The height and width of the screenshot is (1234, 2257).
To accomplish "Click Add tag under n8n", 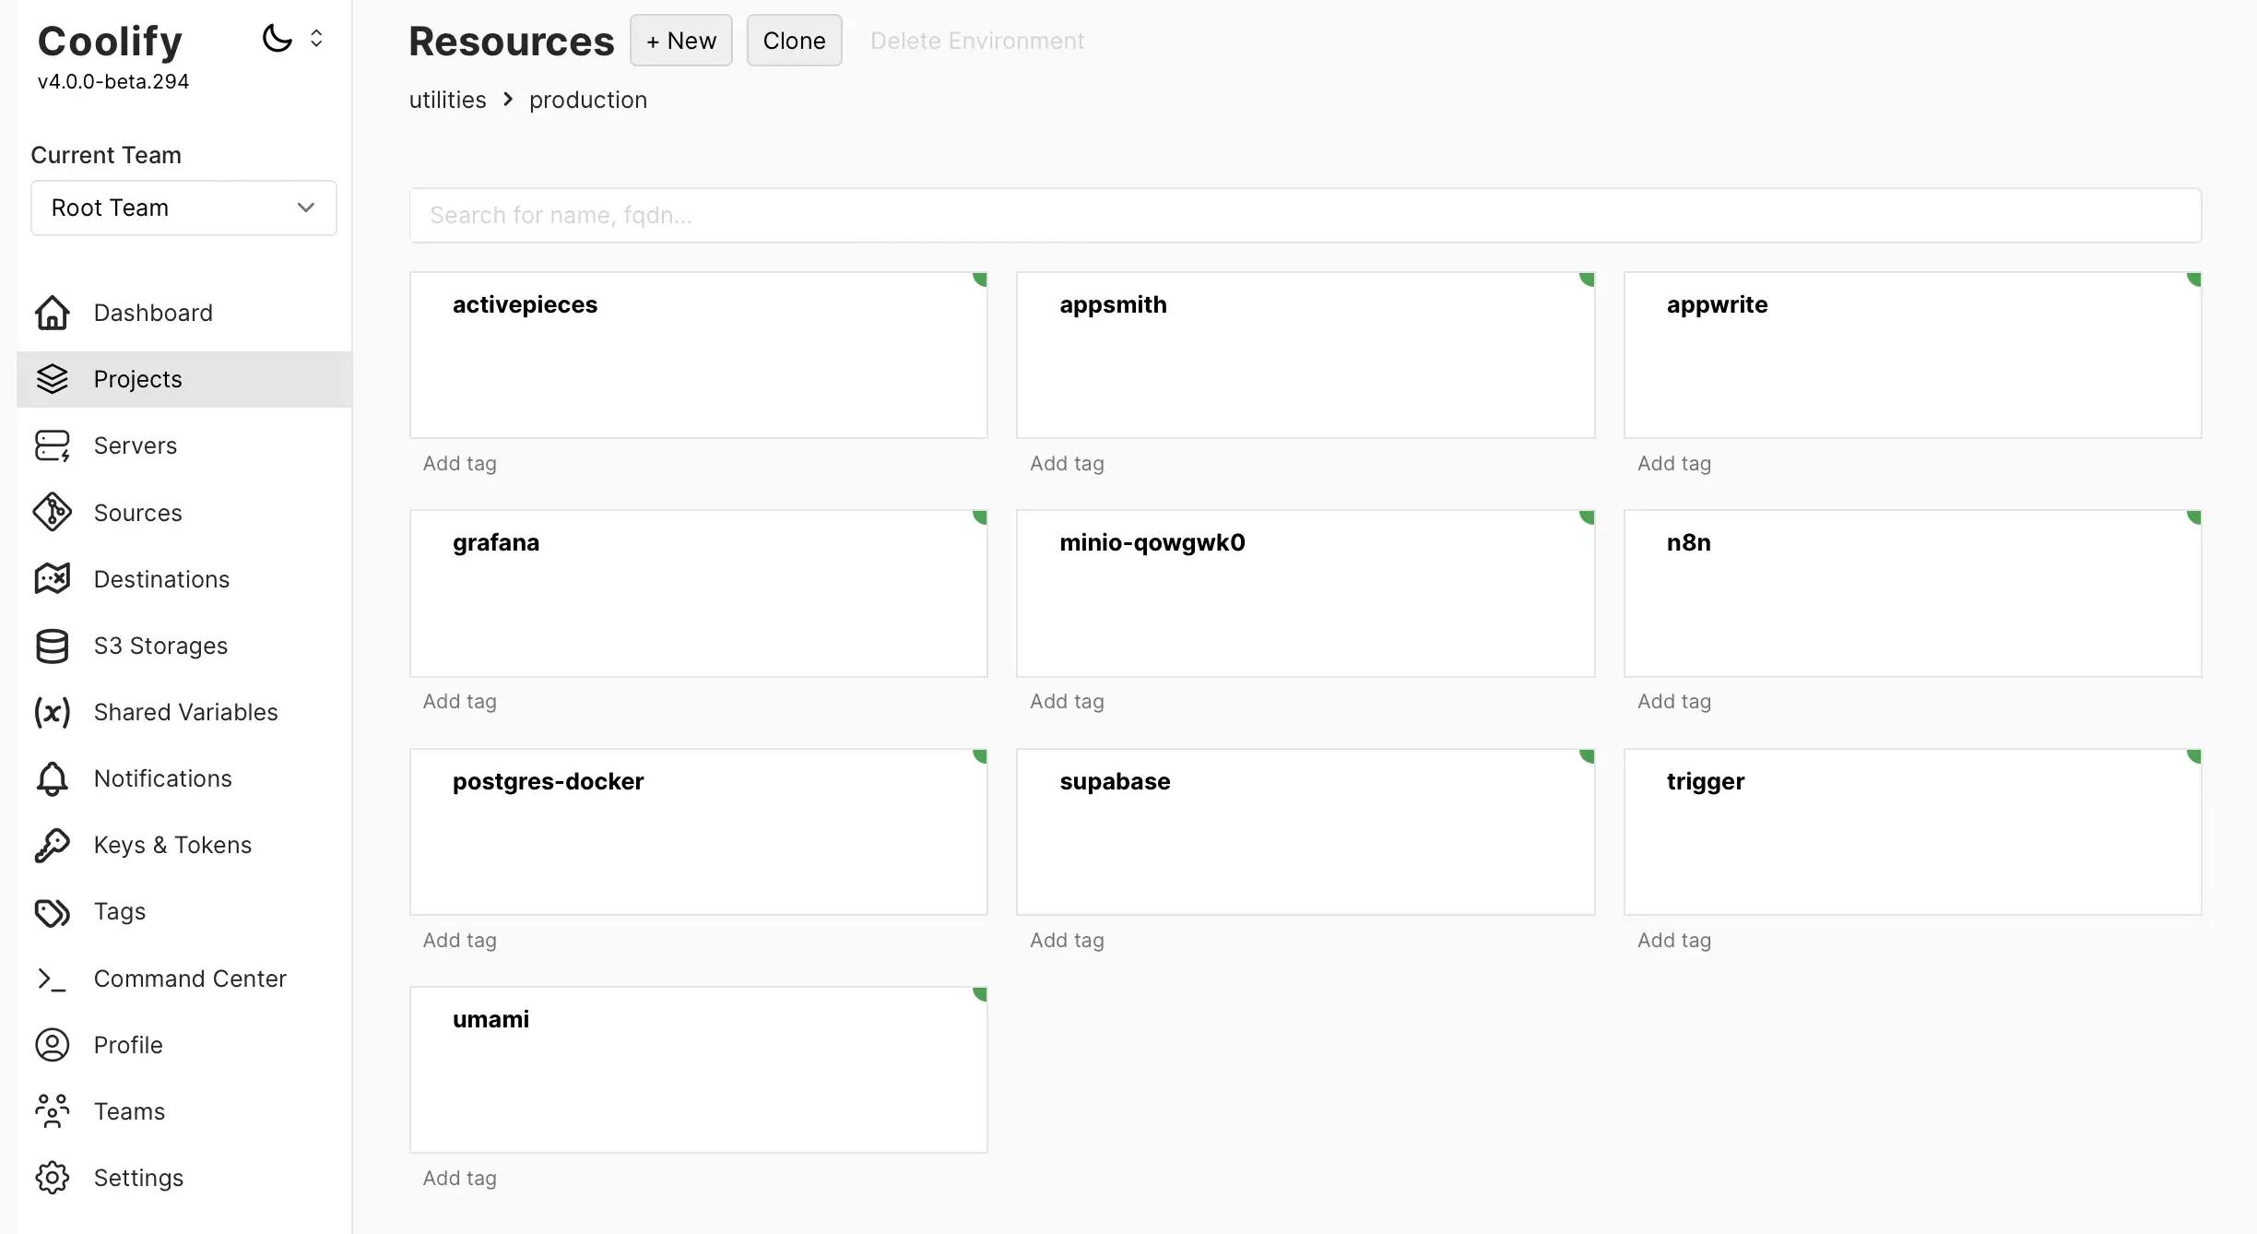I will (x=1674, y=701).
